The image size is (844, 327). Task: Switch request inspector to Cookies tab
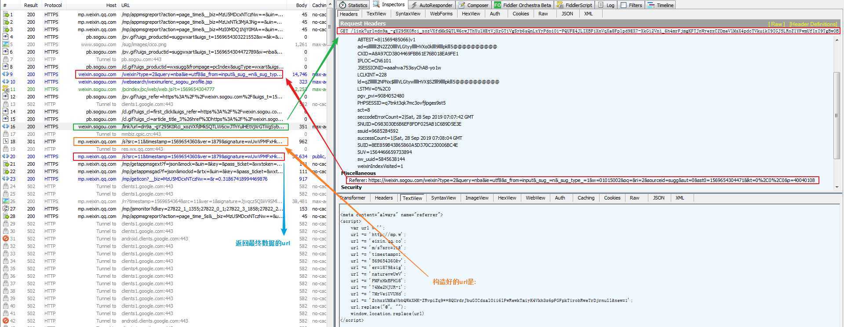pos(520,14)
